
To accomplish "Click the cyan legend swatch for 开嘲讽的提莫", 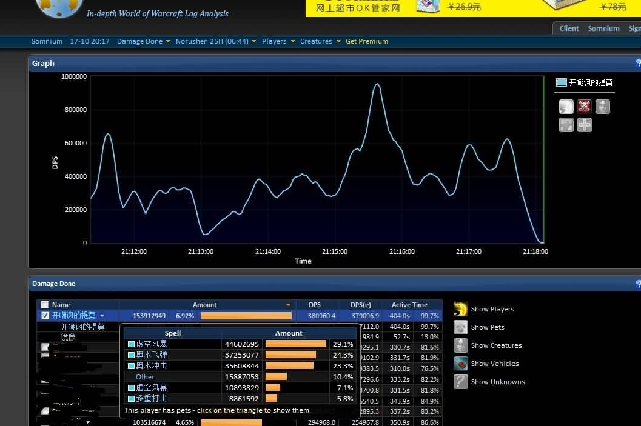I will point(562,82).
